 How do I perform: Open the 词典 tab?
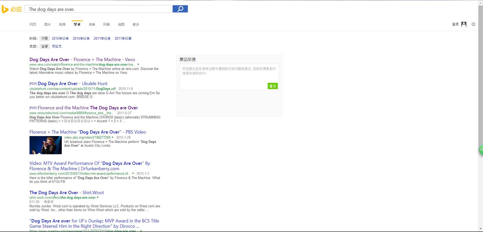tap(92, 24)
